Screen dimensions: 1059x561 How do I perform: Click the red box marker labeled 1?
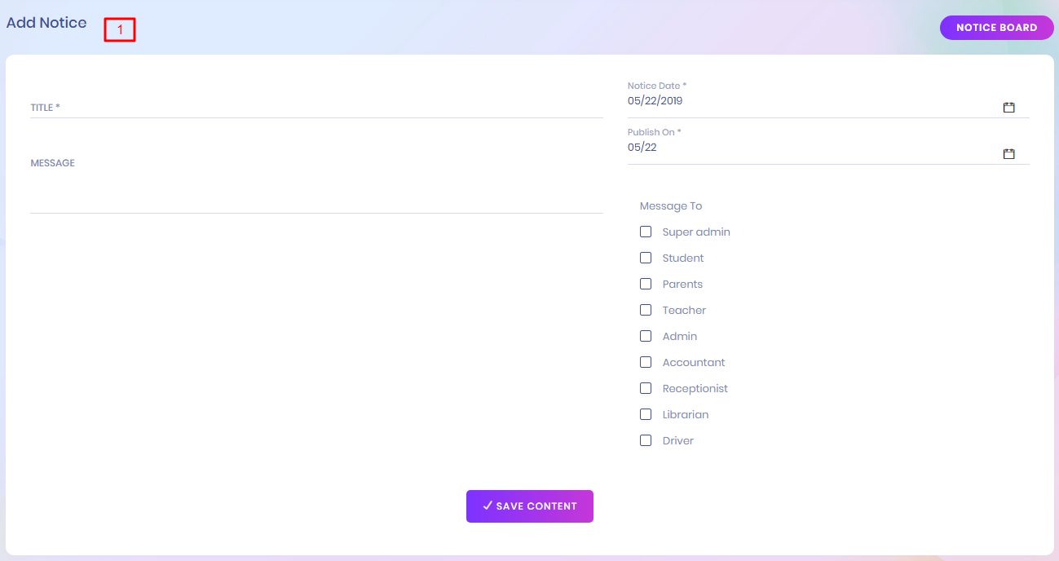pyautogui.click(x=119, y=29)
